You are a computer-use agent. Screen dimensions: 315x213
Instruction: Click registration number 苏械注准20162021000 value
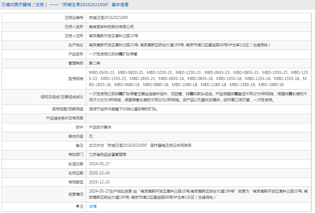point(108,18)
